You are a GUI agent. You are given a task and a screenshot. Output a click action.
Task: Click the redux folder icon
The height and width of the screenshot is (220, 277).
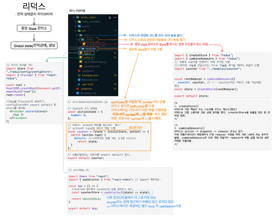81,35
